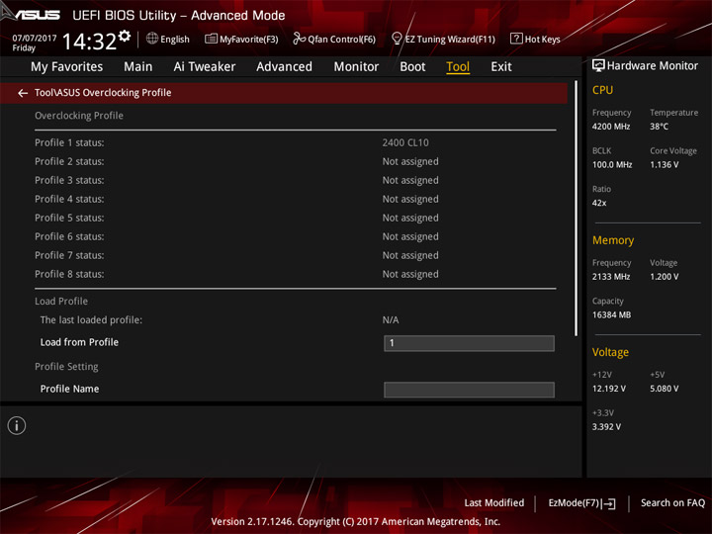Click the +5V reading 5.080 V
Screen dimensions: 712x534
click(x=665, y=389)
